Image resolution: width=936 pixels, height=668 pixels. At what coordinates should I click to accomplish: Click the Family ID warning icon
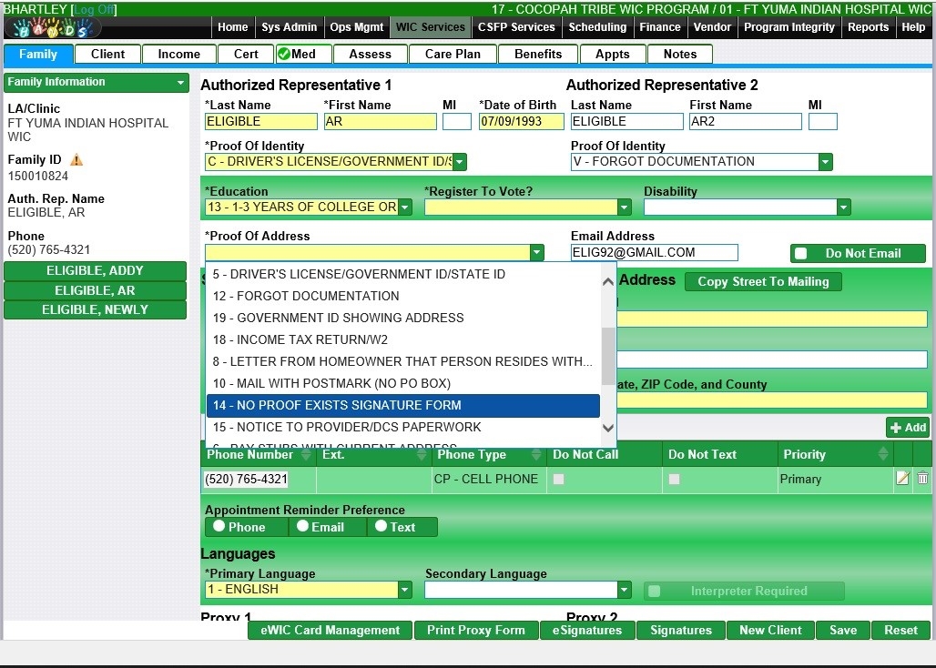point(76,160)
